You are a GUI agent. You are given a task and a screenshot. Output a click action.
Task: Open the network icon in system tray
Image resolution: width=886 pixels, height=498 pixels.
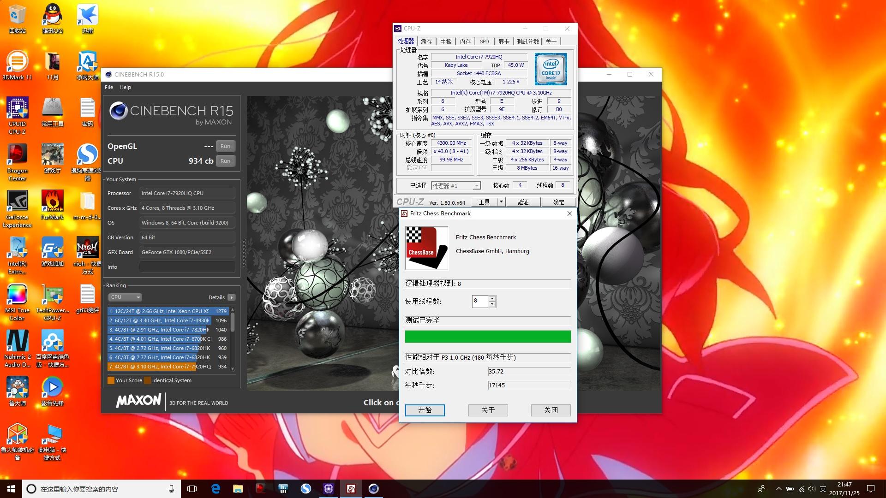(801, 489)
